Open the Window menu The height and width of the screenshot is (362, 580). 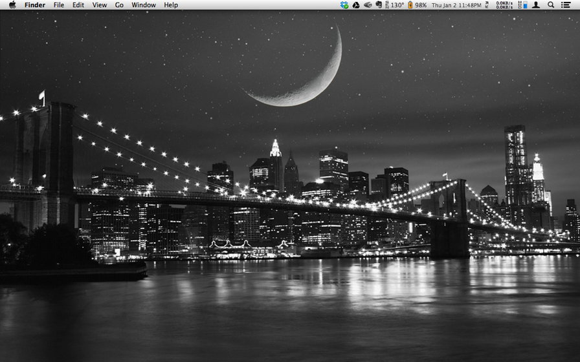tap(144, 5)
